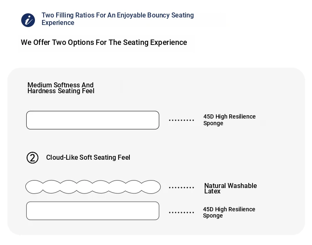312x245 pixels.
Task: Click the word "Latex" beside the wavy layer
Action: [x=212, y=191]
